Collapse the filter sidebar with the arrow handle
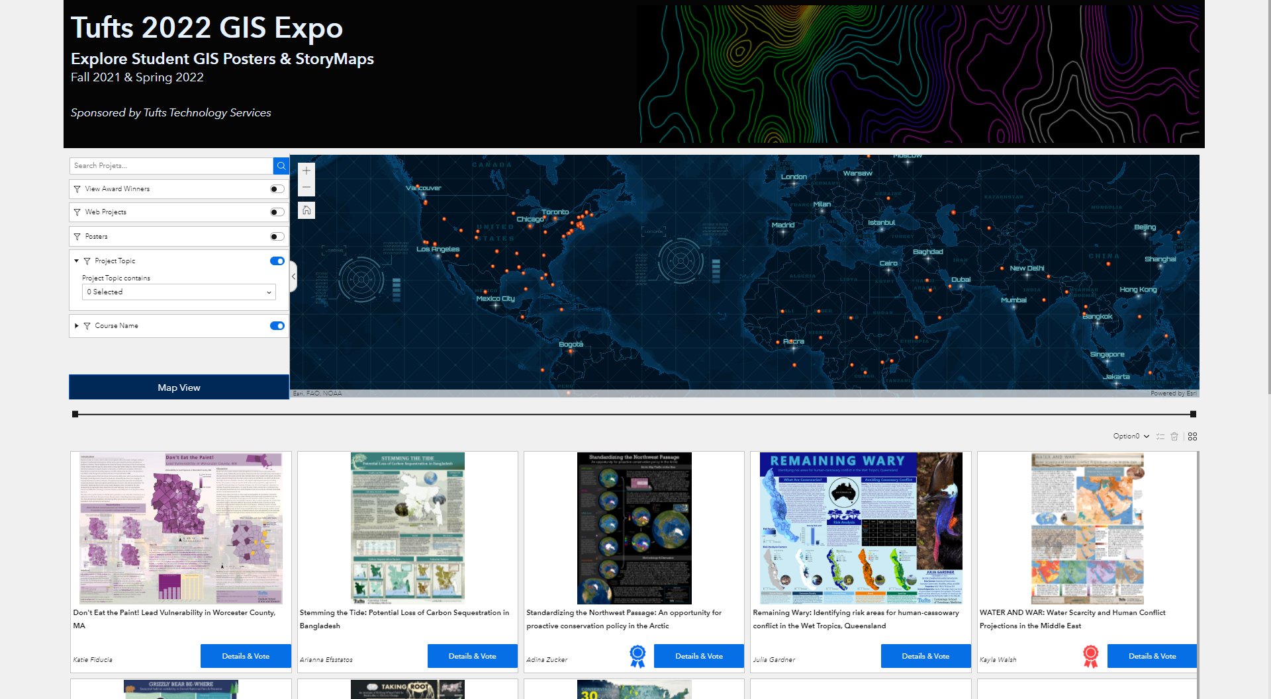The image size is (1271, 699). pyautogui.click(x=293, y=276)
